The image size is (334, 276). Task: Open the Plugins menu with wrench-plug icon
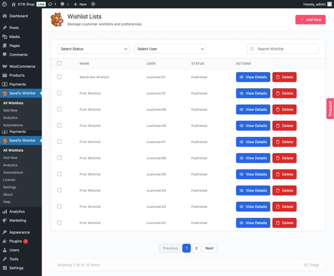click(5, 241)
